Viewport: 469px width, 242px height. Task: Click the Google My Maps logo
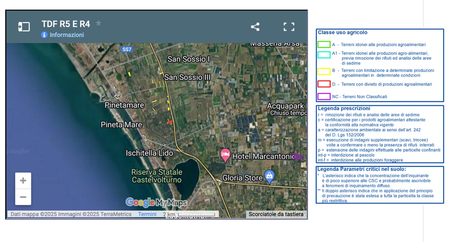(x=156, y=203)
